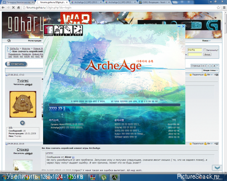Switch to the second ArcheAge [L] [KR] tab
Viewport: 227px width, 181px height.
[121, 2]
